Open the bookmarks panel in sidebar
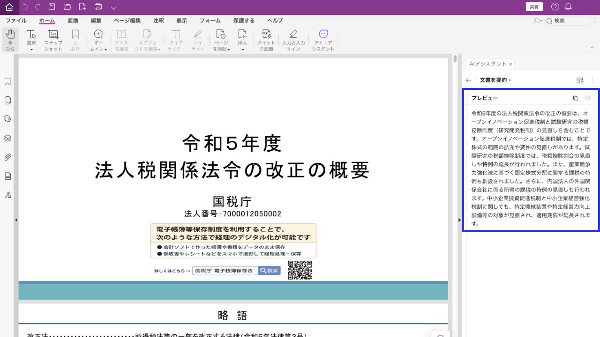The width and height of the screenshot is (600, 337). (7, 81)
